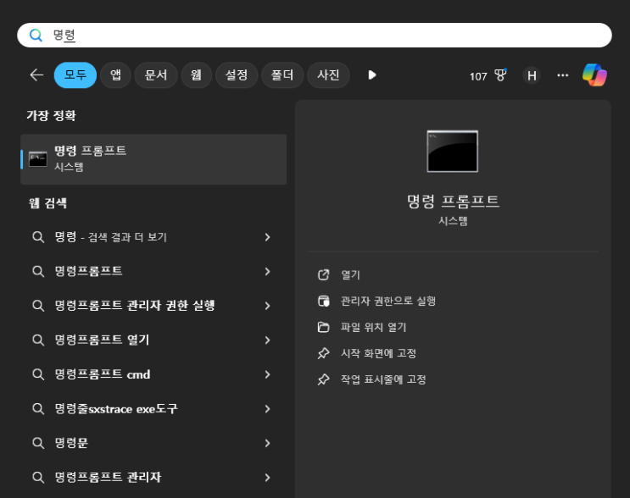
Task: Click search icon beside 명령프롬프트 열기 suggestion
Action: coord(38,340)
